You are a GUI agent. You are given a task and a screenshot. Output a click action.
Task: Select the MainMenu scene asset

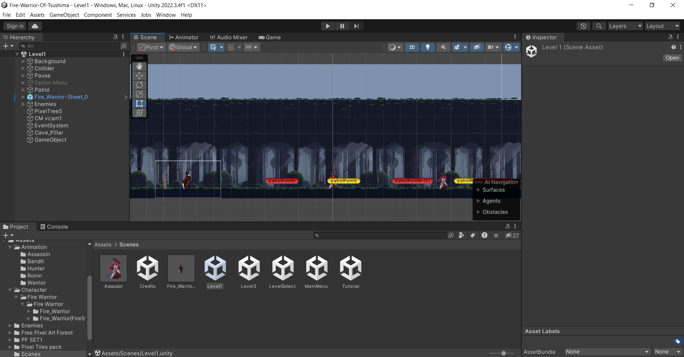(317, 272)
